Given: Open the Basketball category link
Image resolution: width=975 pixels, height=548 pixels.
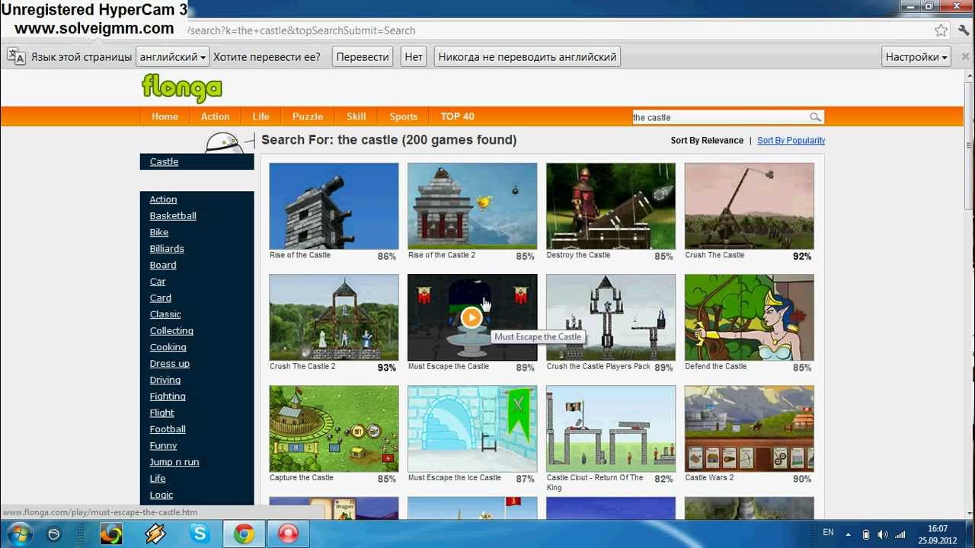Looking at the screenshot, I should coord(173,216).
